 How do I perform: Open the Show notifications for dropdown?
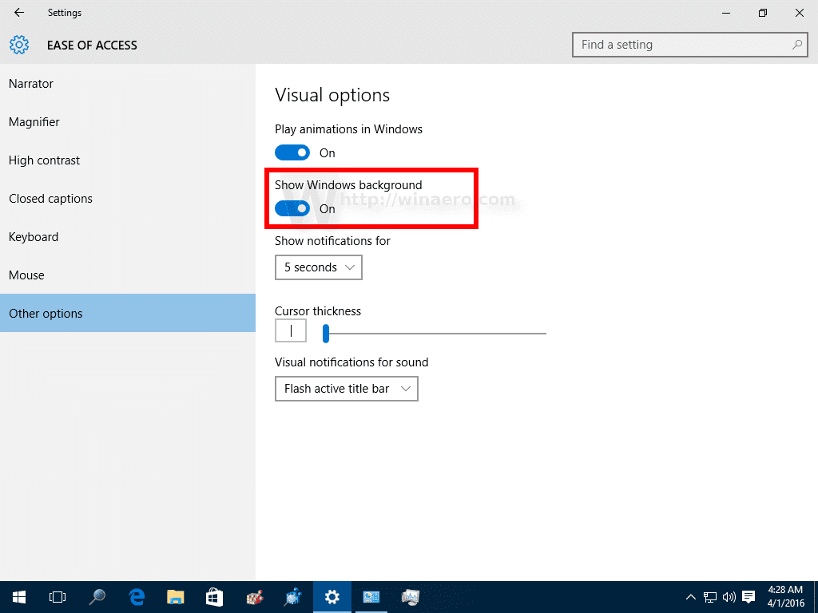[318, 267]
